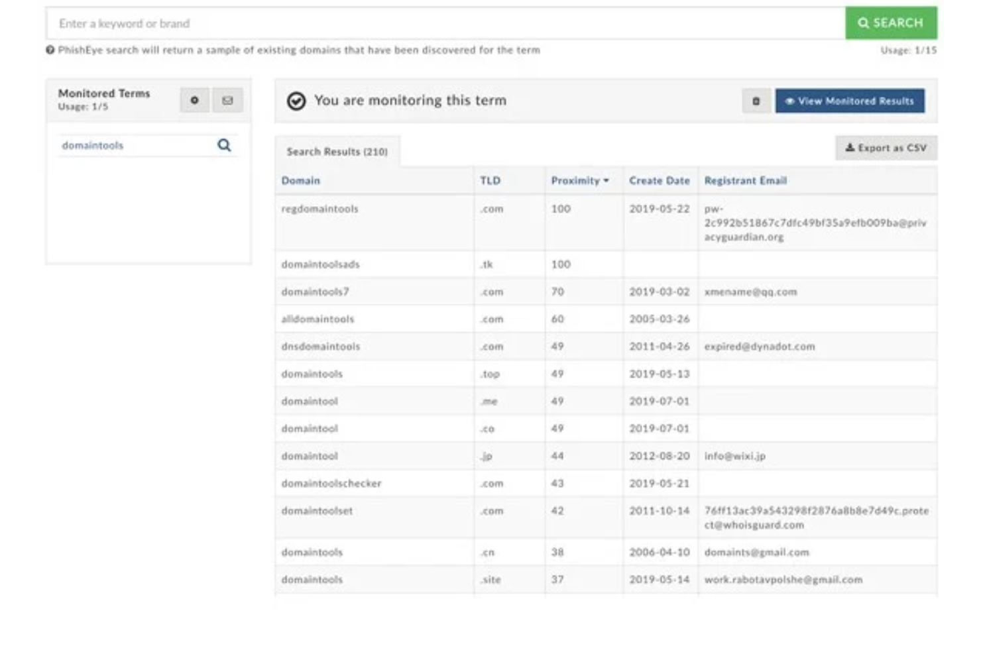The height and width of the screenshot is (654, 981).
Task: Click the 2011-10-14 create date
Action: pyautogui.click(x=660, y=511)
